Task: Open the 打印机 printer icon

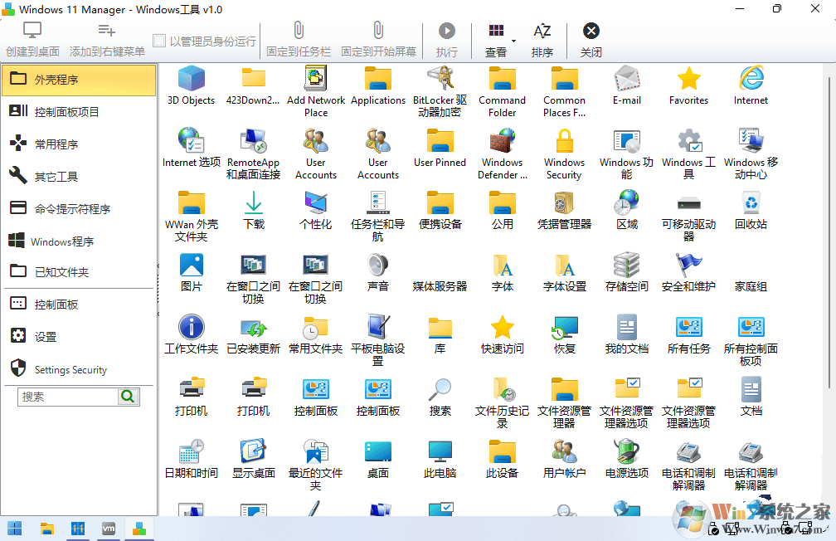Action: coord(191,390)
